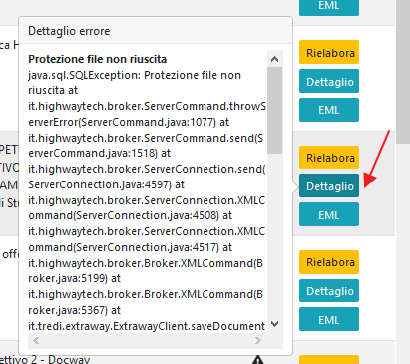Click the right arrow of the horizontal scrollbar
Viewport: 410px width, 364px height.
(x=258, y=340)
